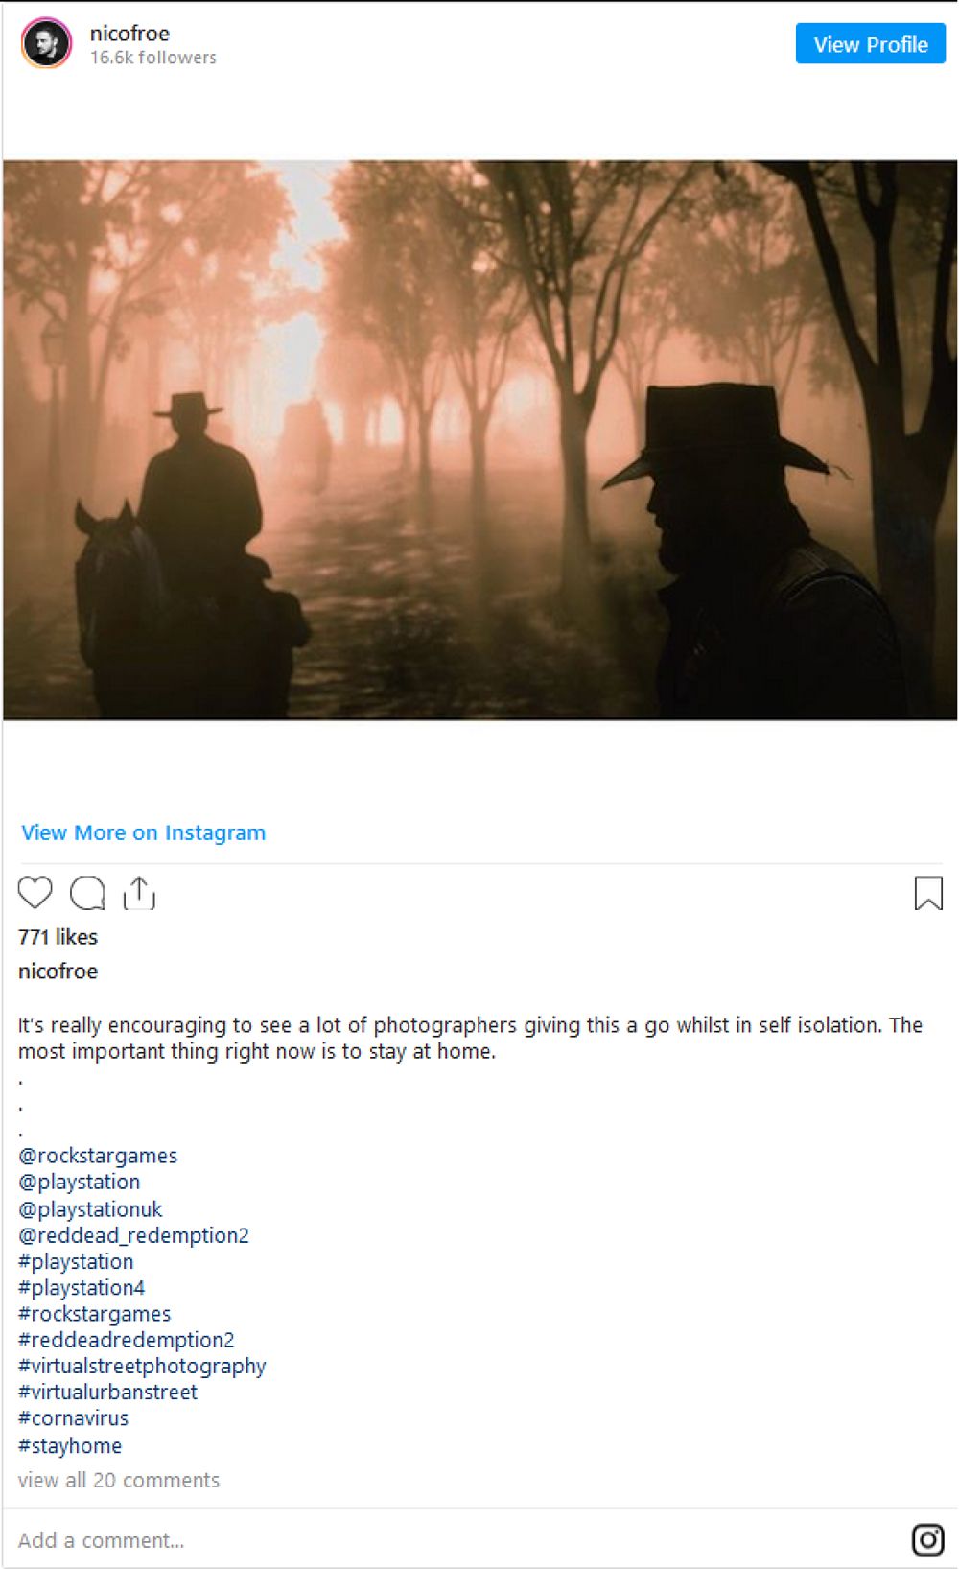Open the @playstationuk mention

(x=90, y=1209)
